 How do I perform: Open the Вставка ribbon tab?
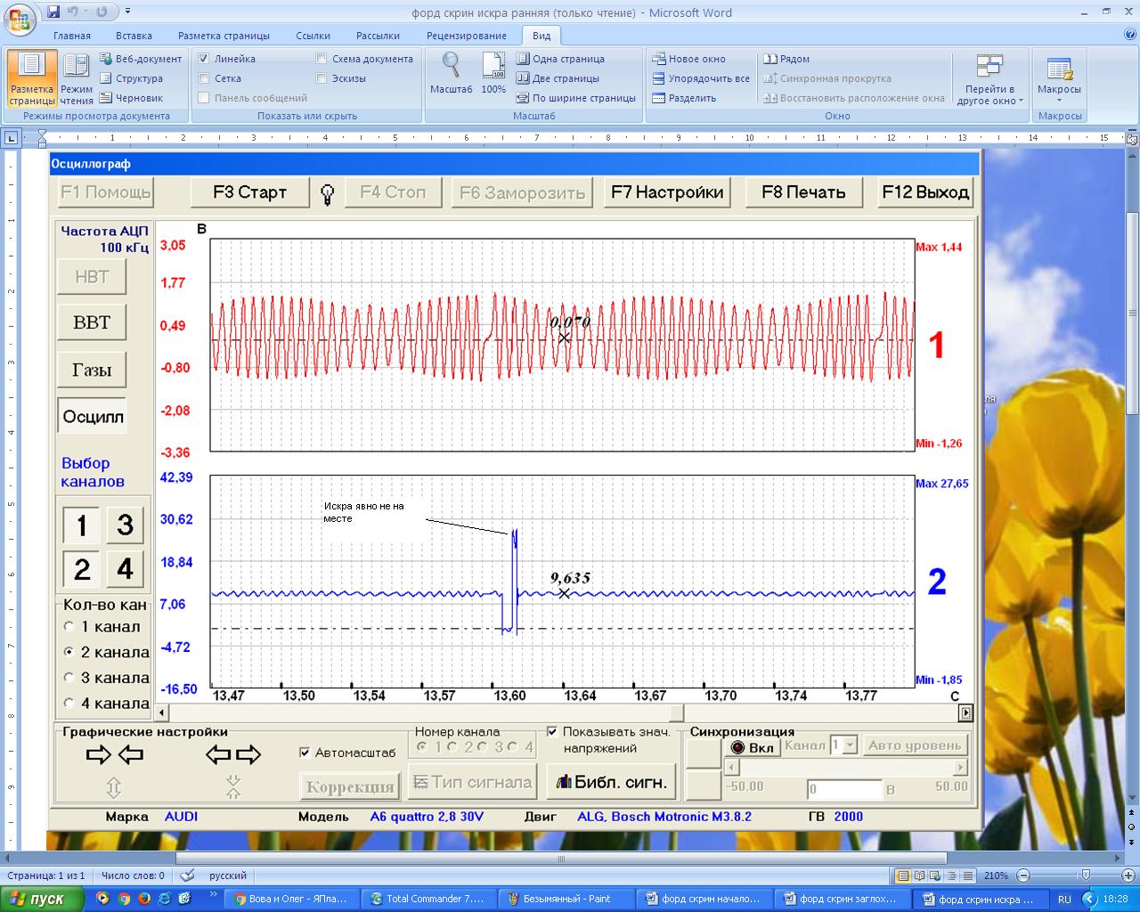[x=134, y=36]
